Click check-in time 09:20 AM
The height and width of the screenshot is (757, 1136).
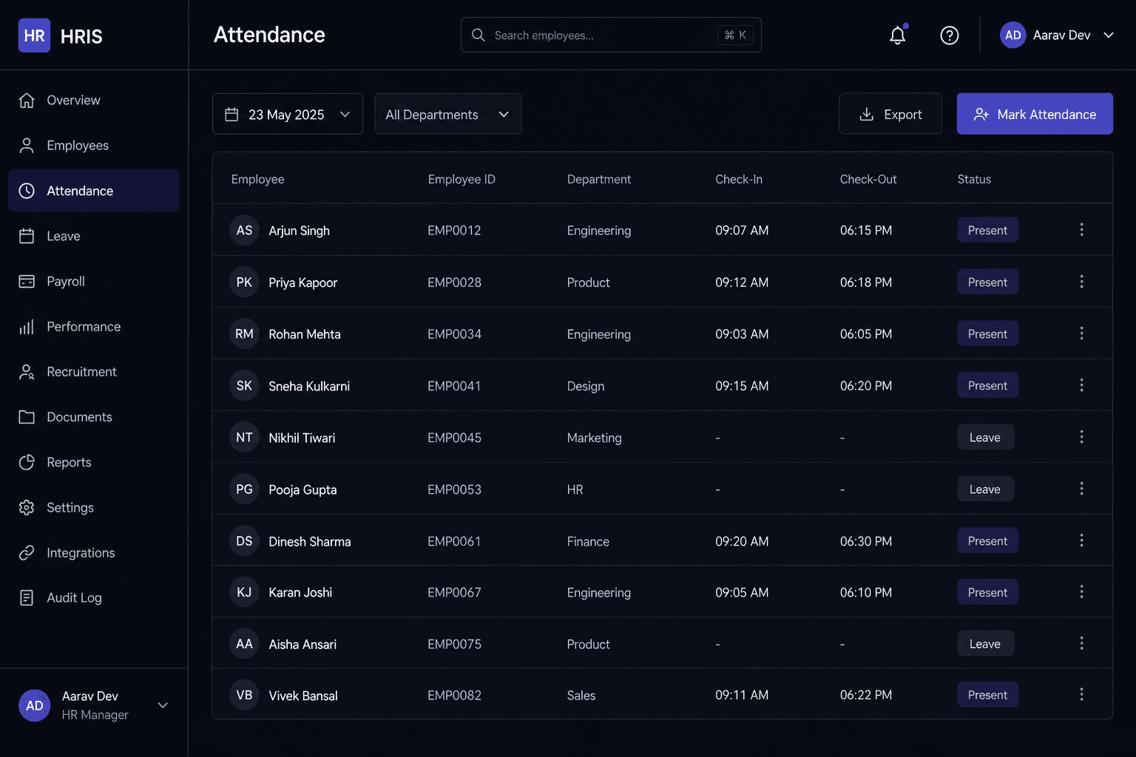click(742, 541)
